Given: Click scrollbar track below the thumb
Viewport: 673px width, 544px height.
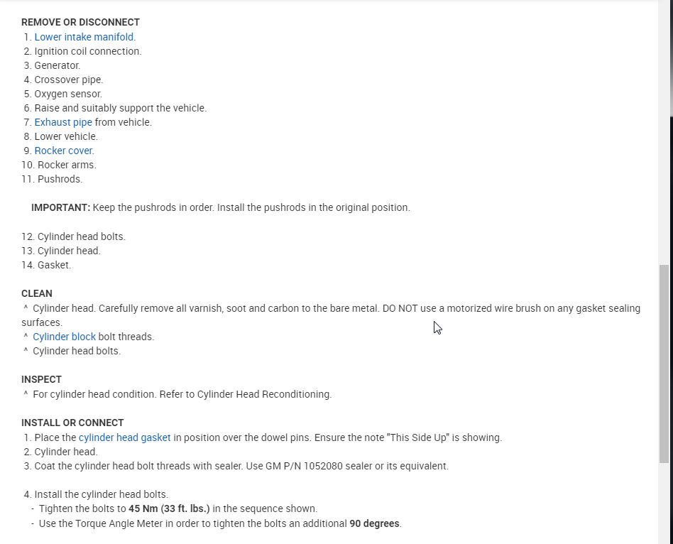Looking at the screenshot, I should click(664, 504).
